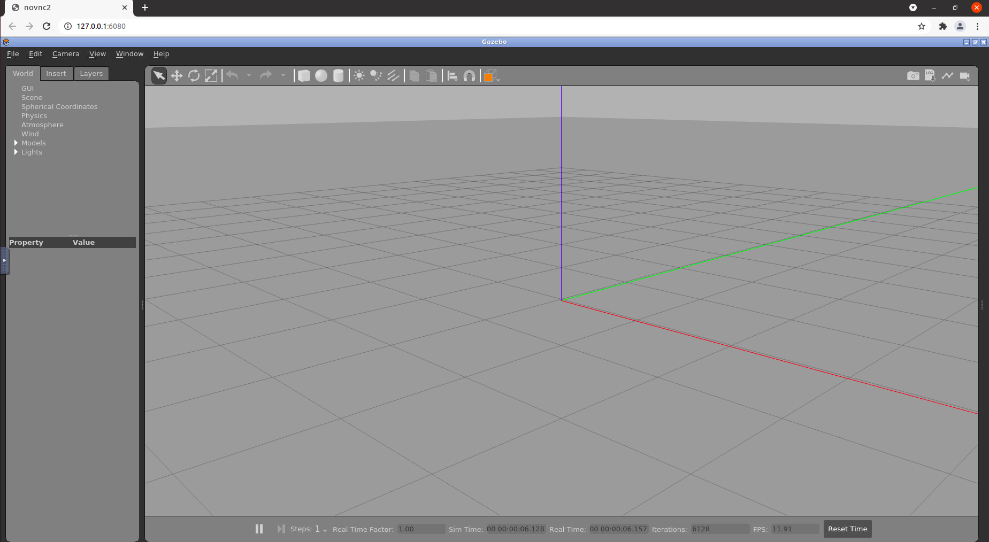Open the Plot graph icon

pyautogui.click(x=947, y=76)
